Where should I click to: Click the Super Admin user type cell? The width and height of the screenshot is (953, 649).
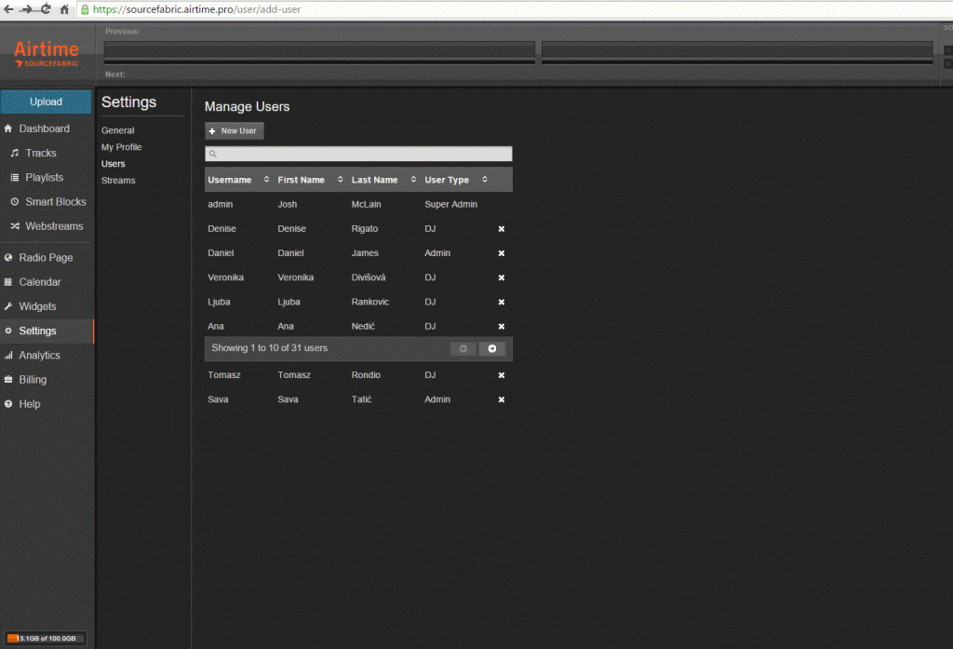click(x=451, y=204)
